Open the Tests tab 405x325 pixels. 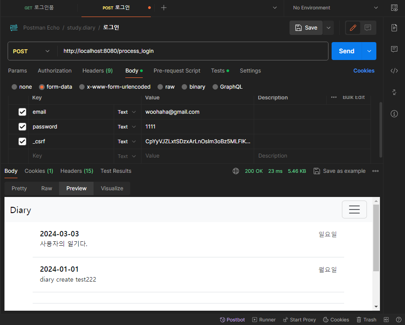tap(220, 71)
